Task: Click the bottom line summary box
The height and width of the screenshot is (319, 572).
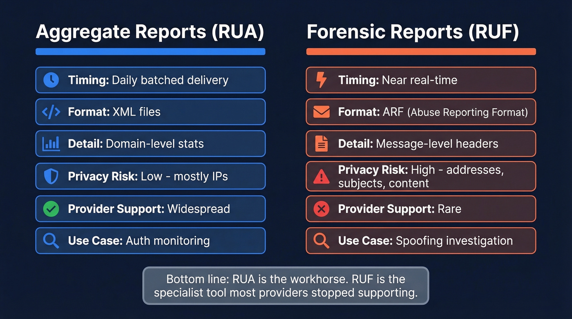Action: (x=286, y=286)
